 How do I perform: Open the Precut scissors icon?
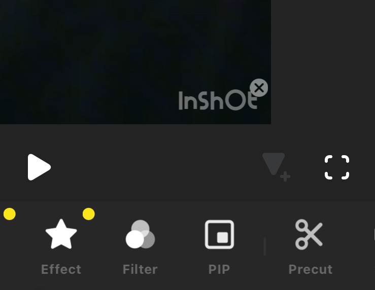[x=309, y=234]
